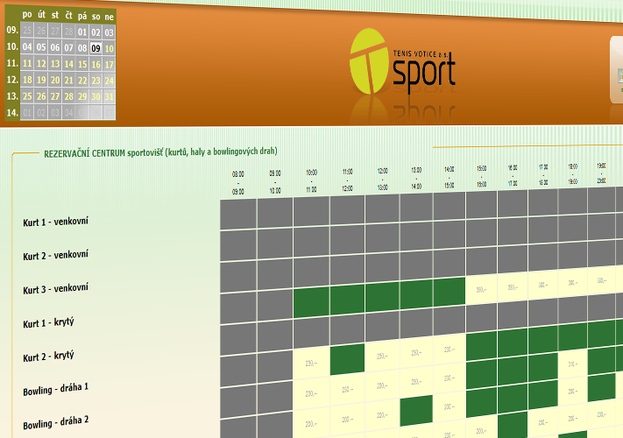
Task: Open week 13 via its row label
Action: click(12, 96)
